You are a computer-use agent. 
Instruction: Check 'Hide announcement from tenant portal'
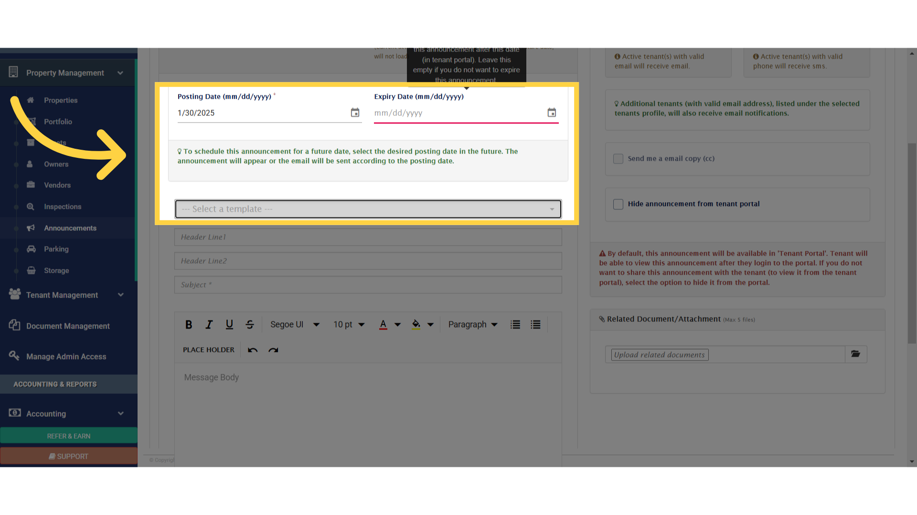click(618, 204)
